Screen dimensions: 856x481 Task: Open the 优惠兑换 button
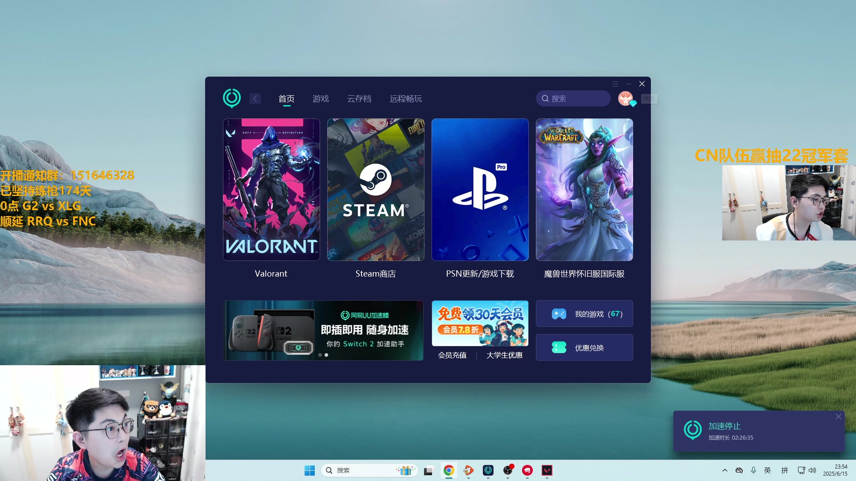(x=584, y=347)
